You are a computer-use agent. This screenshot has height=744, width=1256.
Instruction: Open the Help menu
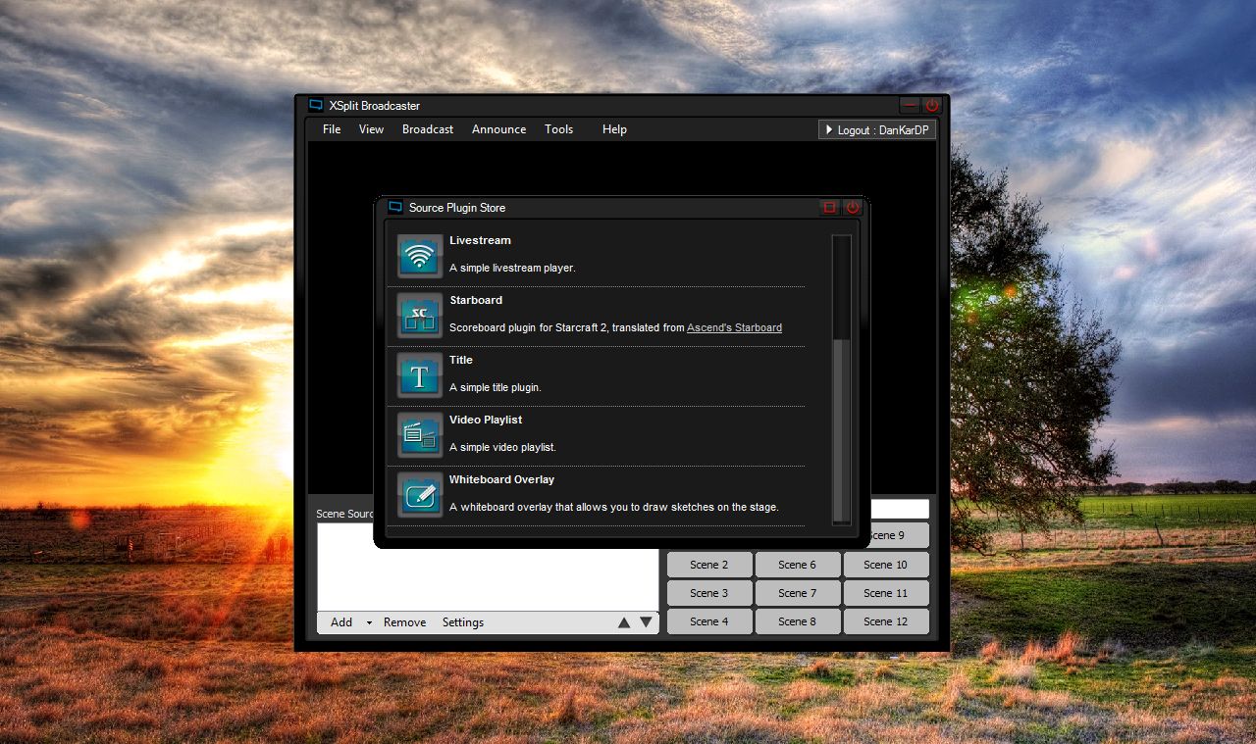(614, 129)
